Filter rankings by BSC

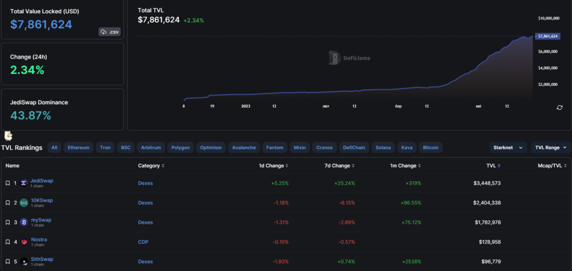click(x=126, y=148)
